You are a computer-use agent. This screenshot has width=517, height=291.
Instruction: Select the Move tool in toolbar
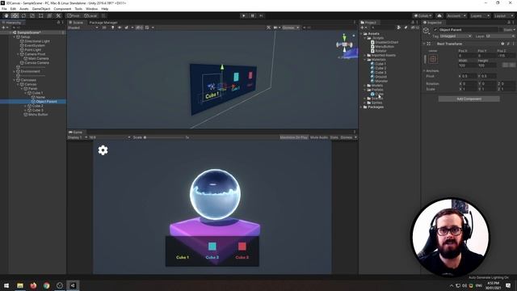15,15
